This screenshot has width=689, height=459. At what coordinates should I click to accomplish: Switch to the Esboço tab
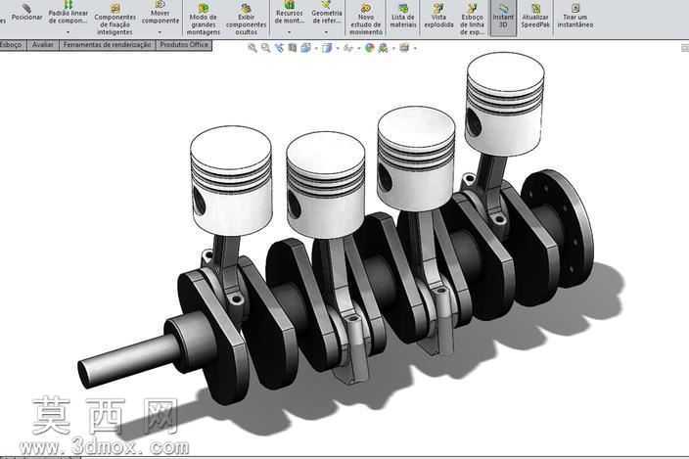13,45
